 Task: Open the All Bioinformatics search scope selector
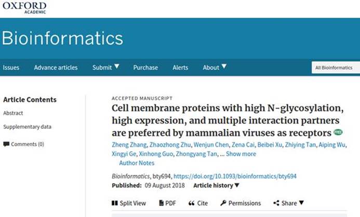[x=336, y=67]
